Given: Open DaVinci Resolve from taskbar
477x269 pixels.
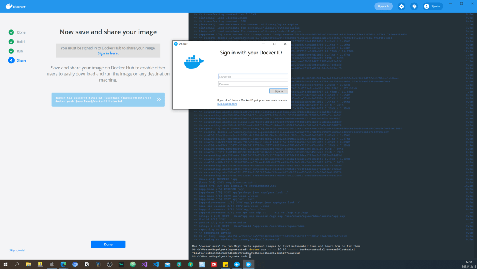Looking at the screenshot, I should click(x=98, y=264).
